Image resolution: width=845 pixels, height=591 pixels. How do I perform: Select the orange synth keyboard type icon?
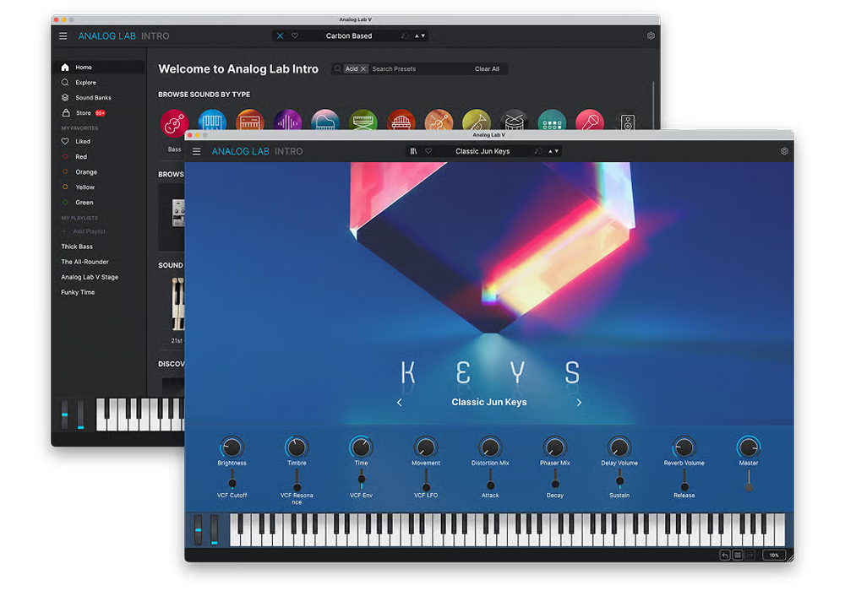(x=249, y=122)
